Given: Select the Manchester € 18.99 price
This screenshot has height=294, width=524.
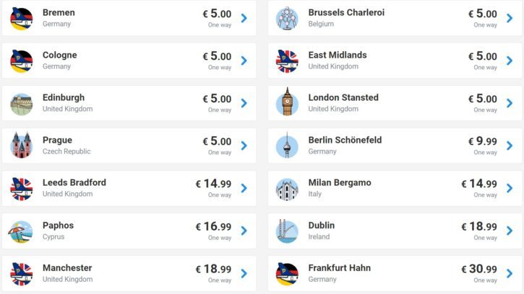Looking at the screenshot, I should pyautogui.click(x=213, y=269).
